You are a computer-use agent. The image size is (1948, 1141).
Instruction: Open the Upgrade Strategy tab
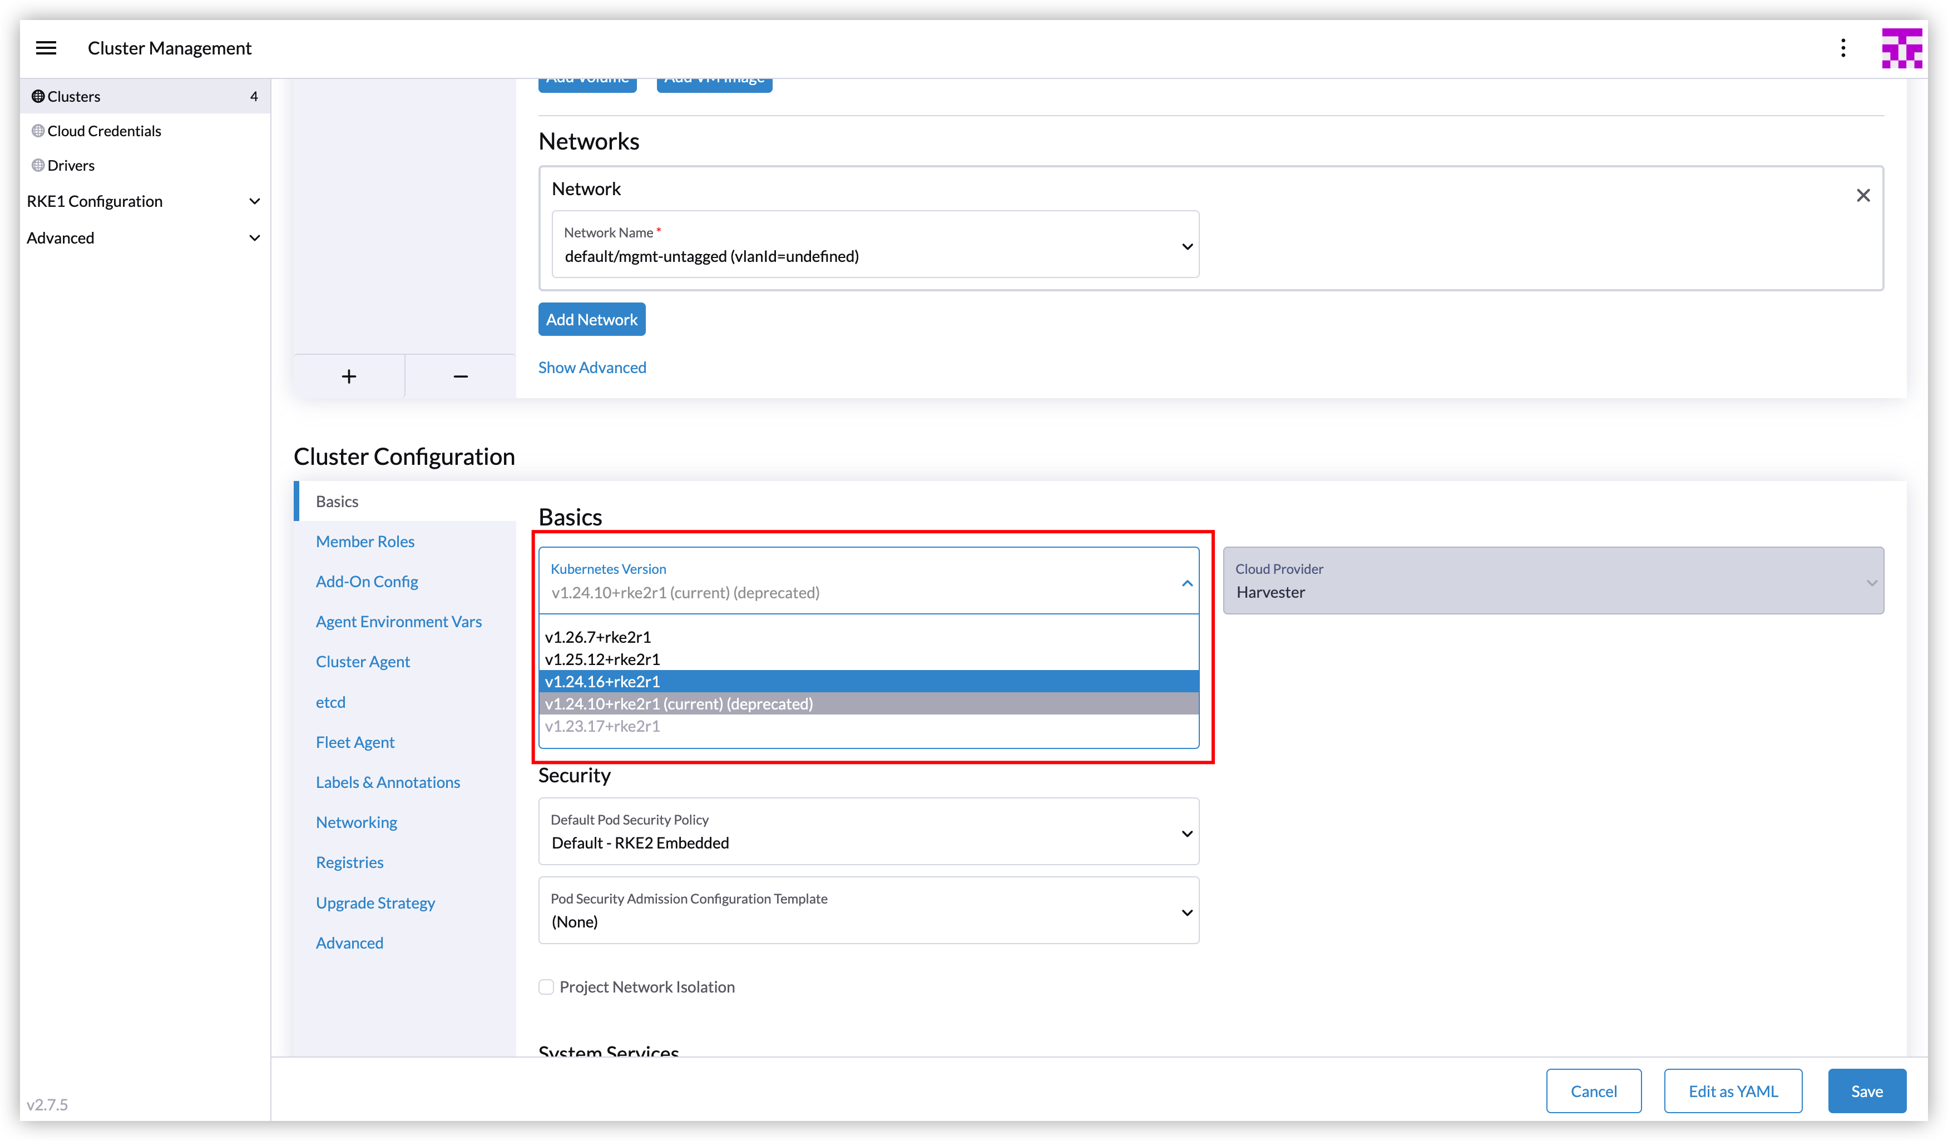pos(405,903)
